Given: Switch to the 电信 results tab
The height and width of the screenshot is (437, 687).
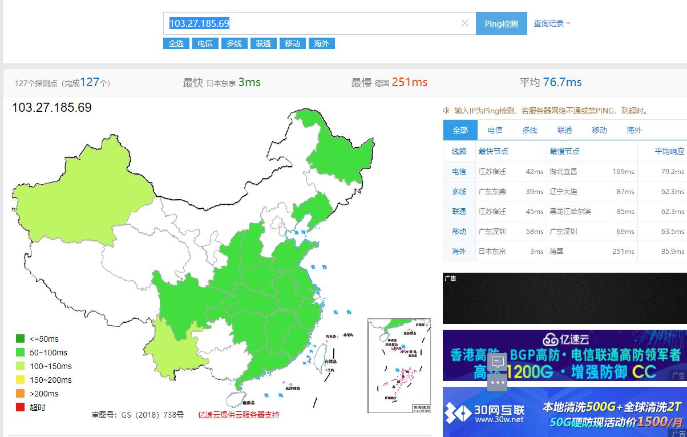Looking at the screenshot, I should pyautogui.click(x=495, y=130).
